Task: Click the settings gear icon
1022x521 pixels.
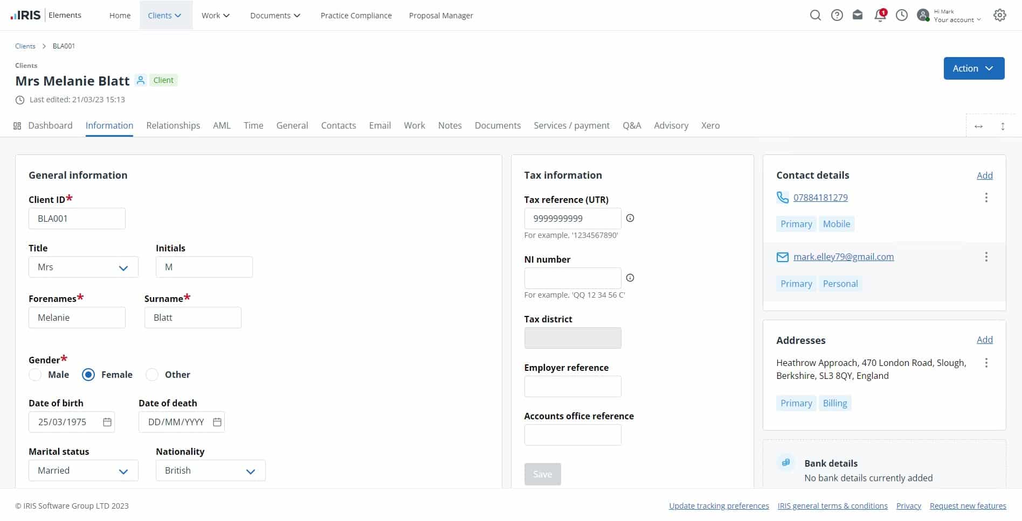Action: [x=1000, y=15]
